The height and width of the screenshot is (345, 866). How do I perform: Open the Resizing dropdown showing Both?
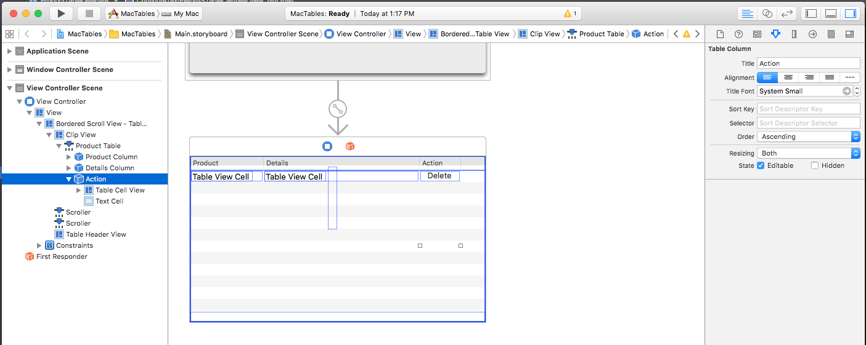[809, 153]
